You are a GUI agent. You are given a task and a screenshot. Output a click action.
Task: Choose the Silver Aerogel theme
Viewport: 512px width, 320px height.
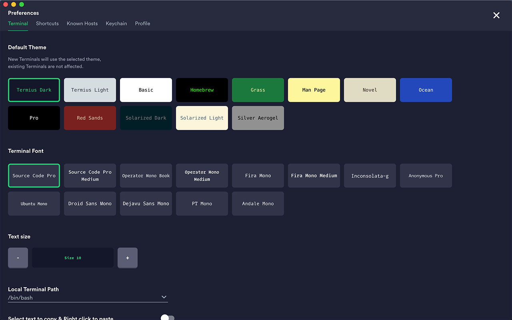(x=258, y=118)
